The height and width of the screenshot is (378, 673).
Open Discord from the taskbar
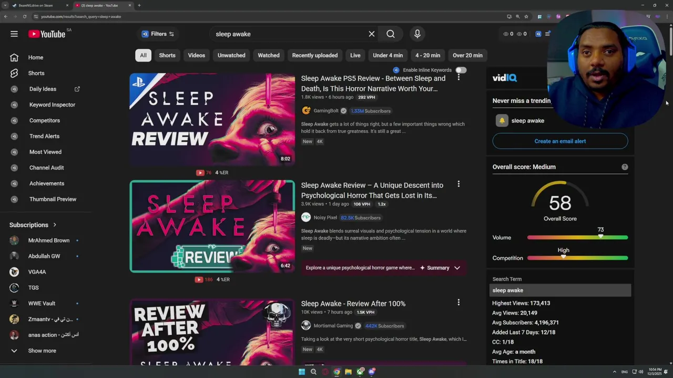tap(372, 372)
